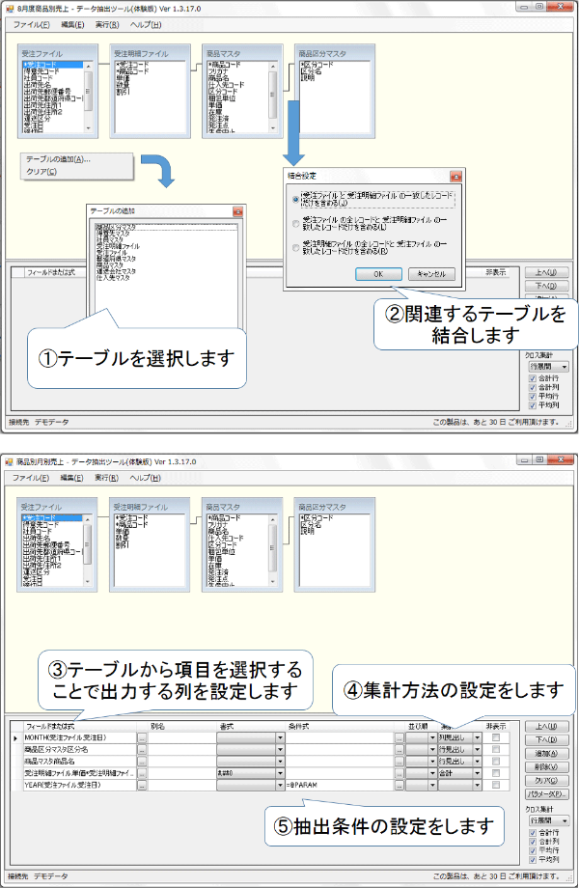Open 書式 dropdown for MONTH row
Viewport: 579px width, 888px height.
[x=280, y=738]
